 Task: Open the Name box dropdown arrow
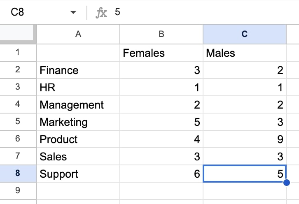73,12
